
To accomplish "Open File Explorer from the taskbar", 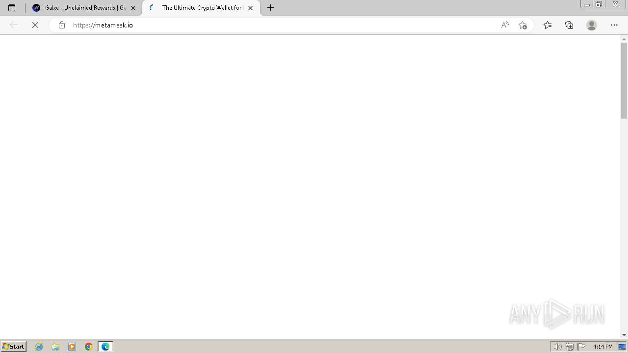I will [55, 347].
